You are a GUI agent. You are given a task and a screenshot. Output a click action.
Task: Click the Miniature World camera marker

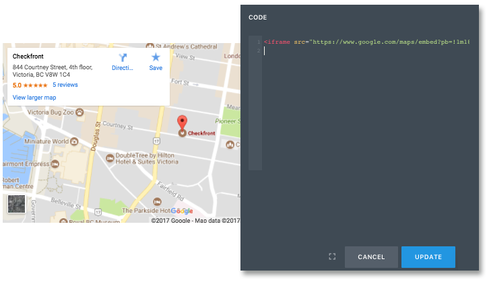point(74,141)
